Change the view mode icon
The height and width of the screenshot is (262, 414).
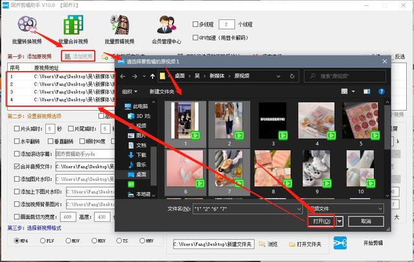[x=344, y=91]
